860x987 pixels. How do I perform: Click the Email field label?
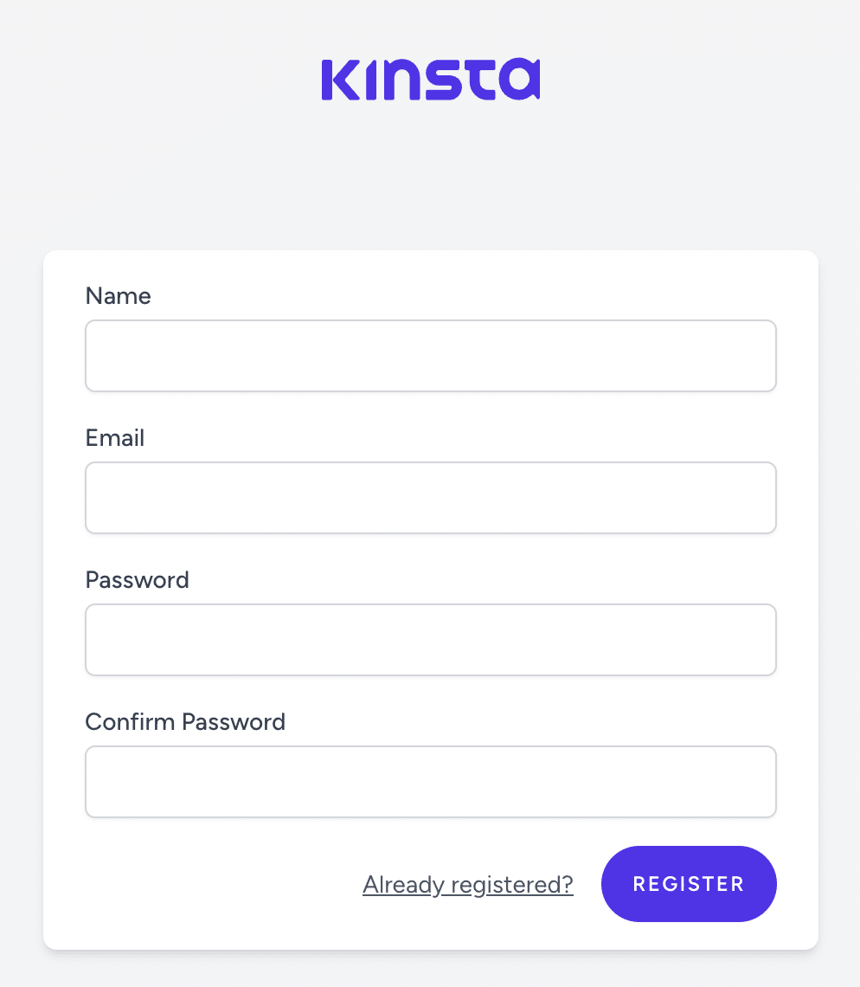(x=114, y=437)
